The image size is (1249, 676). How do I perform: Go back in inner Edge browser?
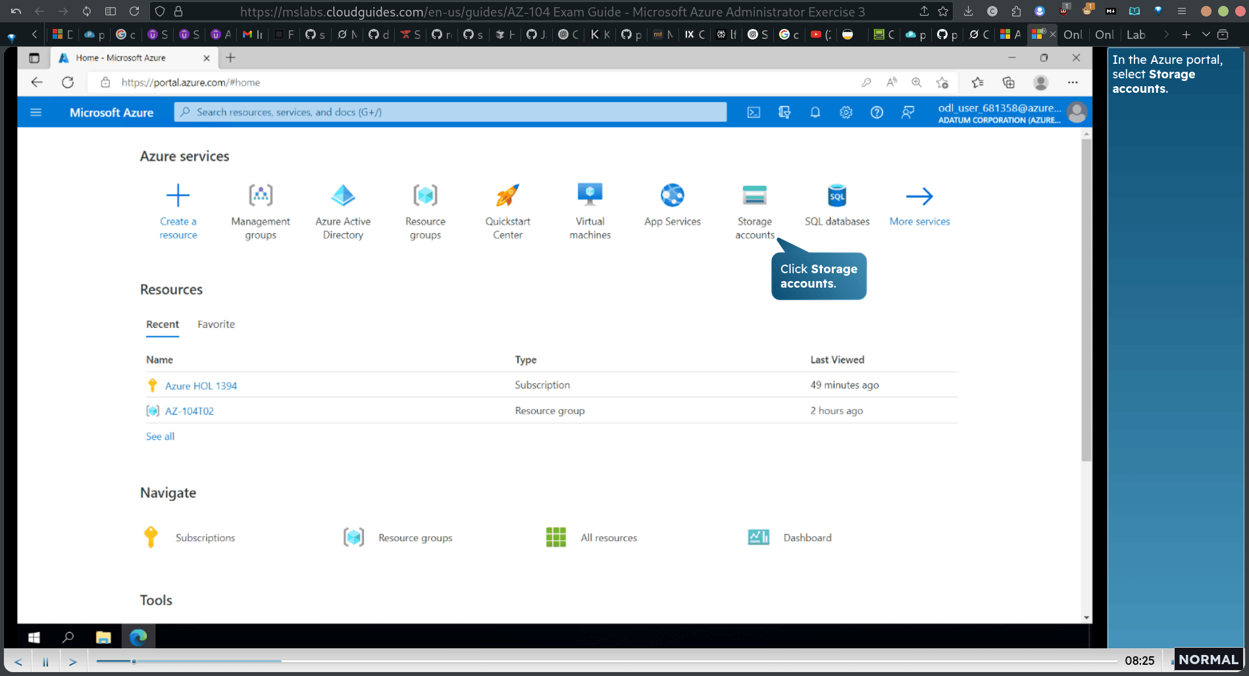(37, 82)
